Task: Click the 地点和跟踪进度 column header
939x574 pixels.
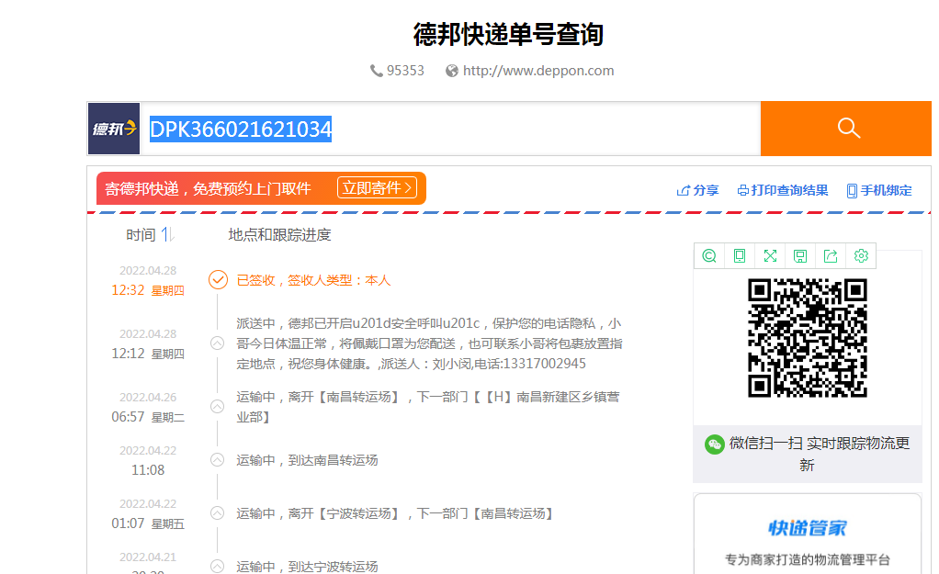Action: coord(279,234)
